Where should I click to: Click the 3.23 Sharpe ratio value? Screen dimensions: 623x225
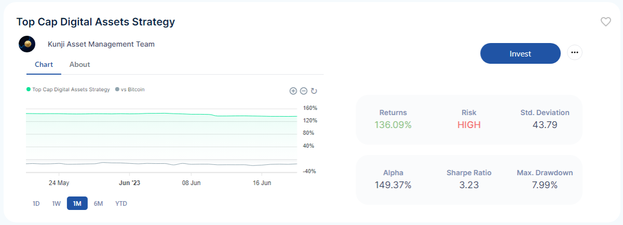(x=469, y=185)
